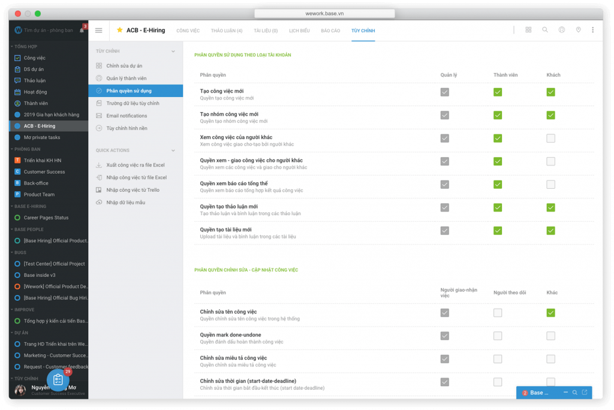Collapse the PHÒNG BAN group in sidebar
The image size is (614, 410).
point(11,149)
